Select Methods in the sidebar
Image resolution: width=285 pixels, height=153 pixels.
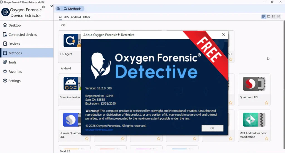(27, 53)
